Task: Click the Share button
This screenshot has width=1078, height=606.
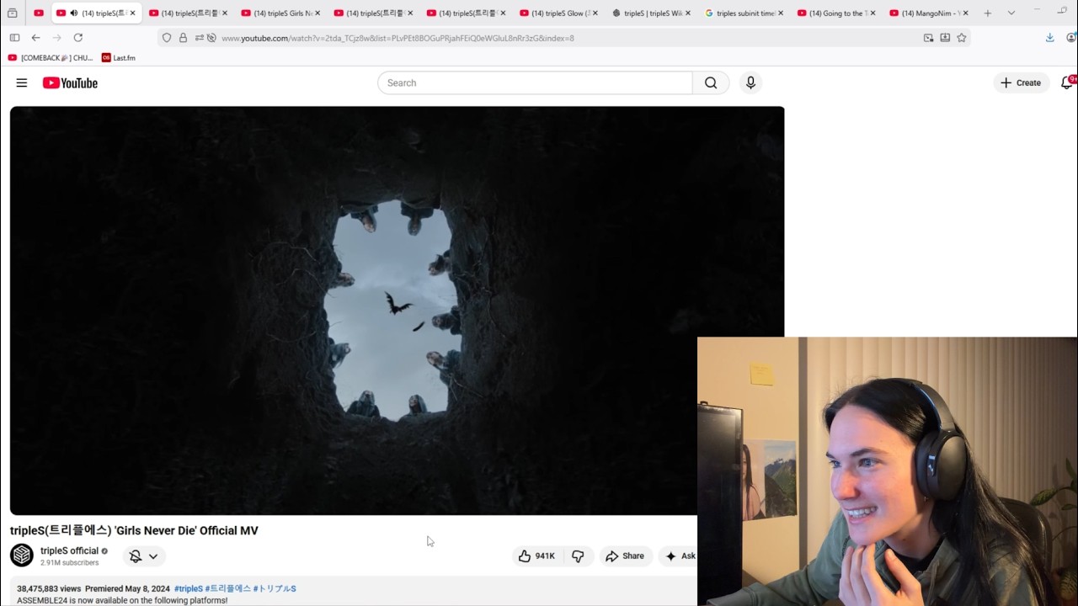Action: click(624, 555)
